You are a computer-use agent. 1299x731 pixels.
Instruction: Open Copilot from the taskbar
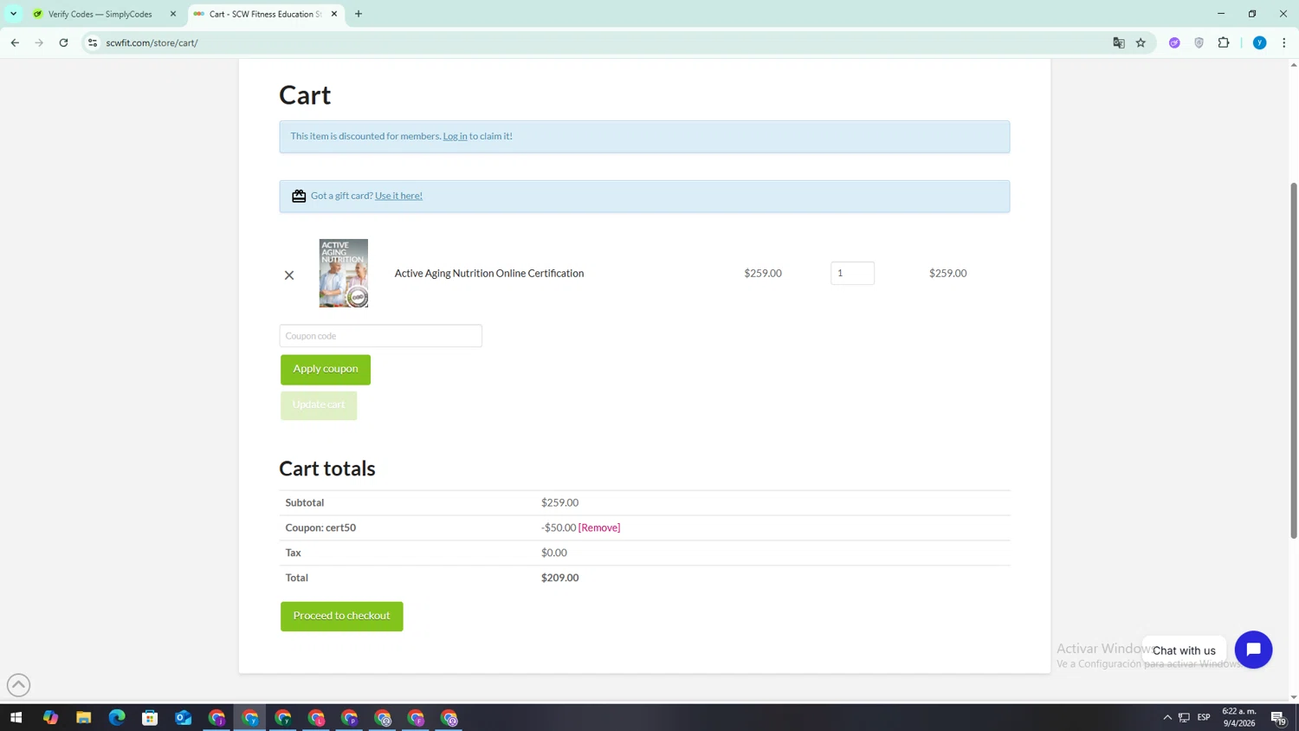[50, 717]
